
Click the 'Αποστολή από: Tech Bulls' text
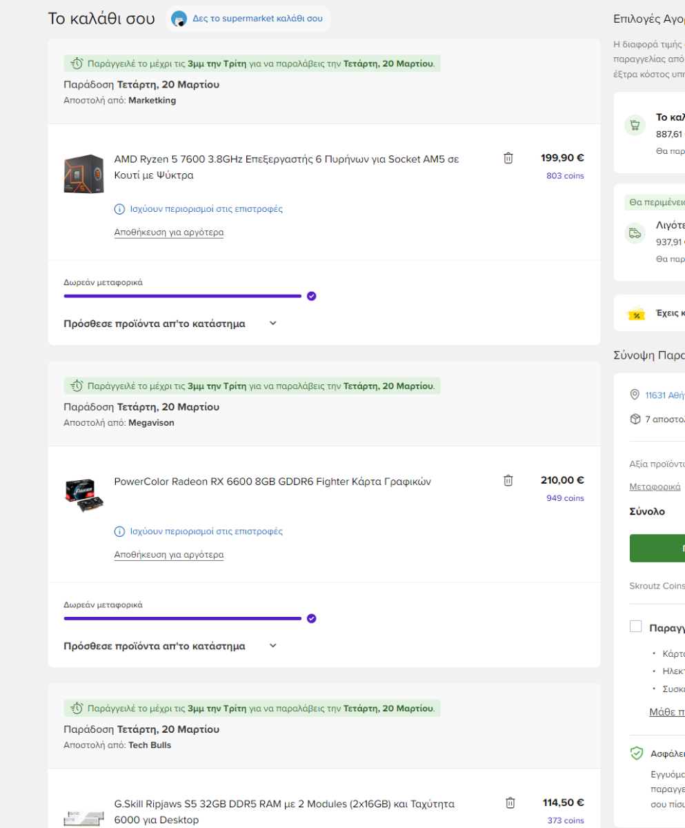point(117,745)
